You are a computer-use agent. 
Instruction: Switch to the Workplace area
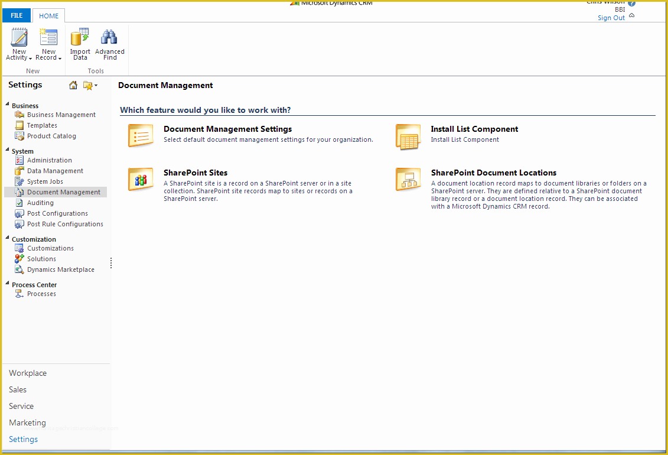click(28, 373)
